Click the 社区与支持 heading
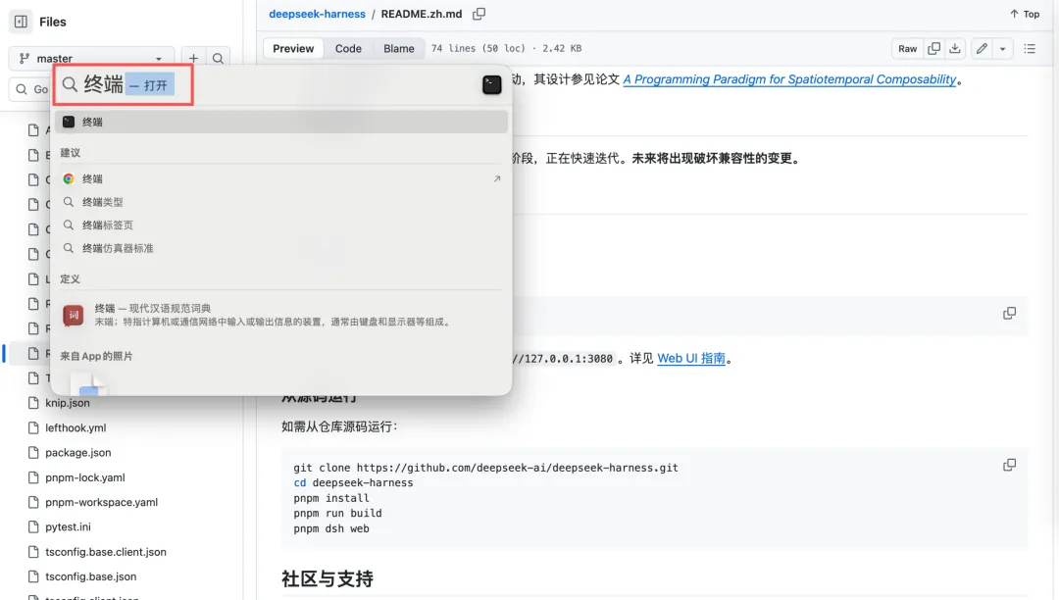The width and height of the screenshot is (1059, 600). [328, 578]
